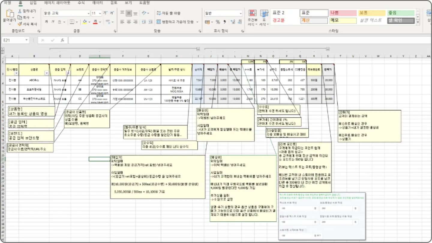This screenshot has height=243, width=432.
Task: Open Conditional Formatting (조건부 서식)
Action: click(x=252, y=18)
